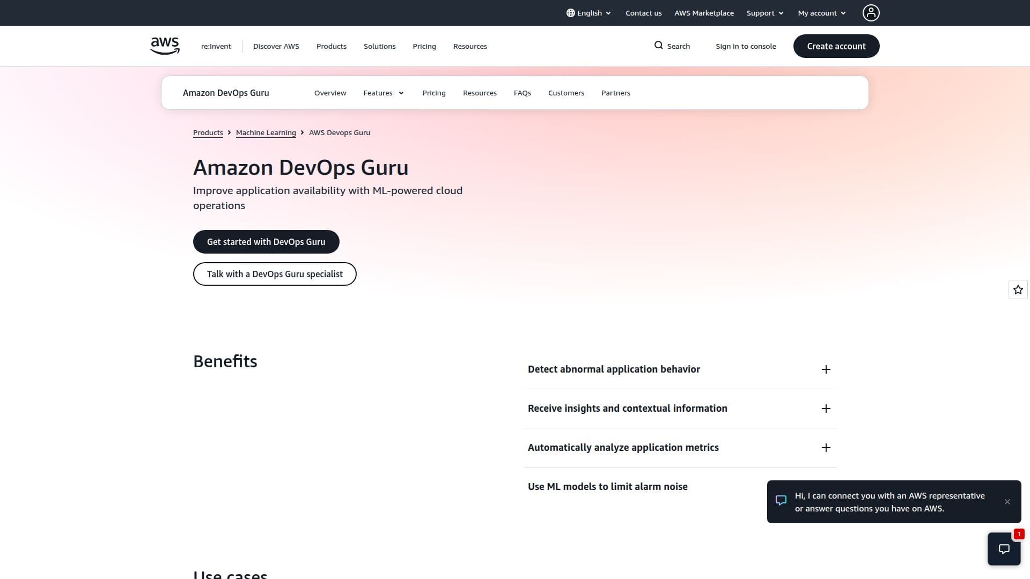Open the Resources tab in product nav
The height and width of the screenshot is (579, 1030).
tap(480, 93)
